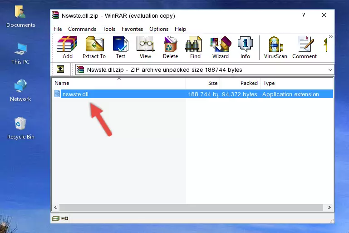Open the Favorites menu

point(132,29)
